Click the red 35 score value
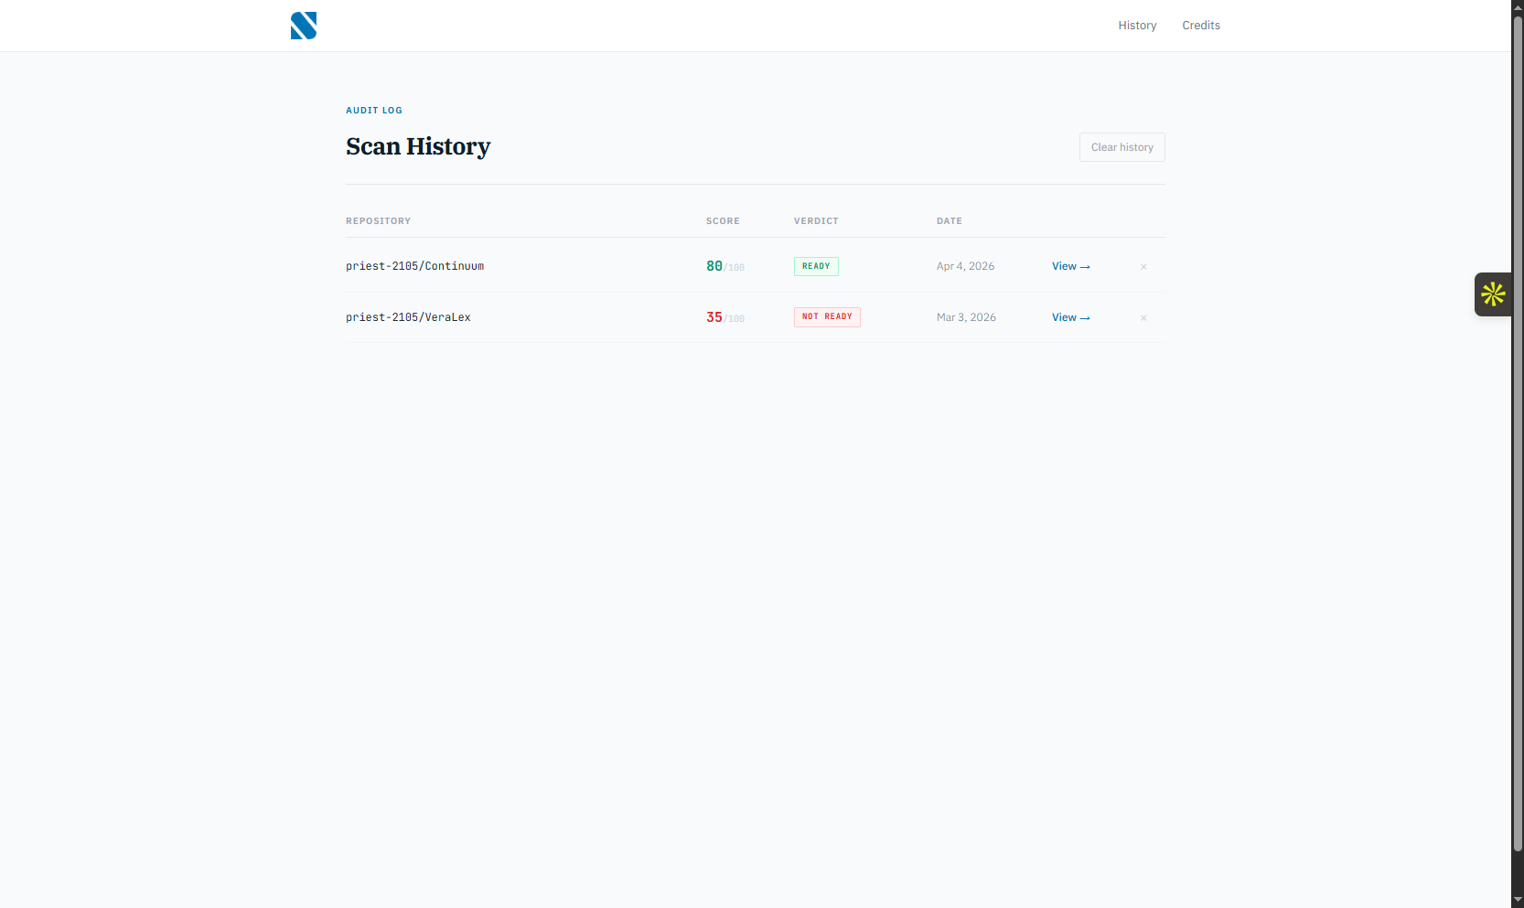 coord(714,317)
